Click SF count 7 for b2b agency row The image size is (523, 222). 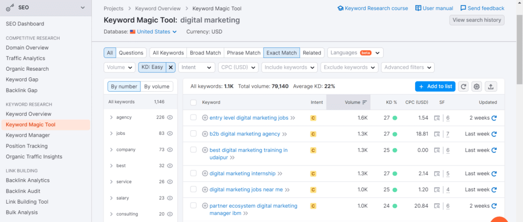click(447, 134)
